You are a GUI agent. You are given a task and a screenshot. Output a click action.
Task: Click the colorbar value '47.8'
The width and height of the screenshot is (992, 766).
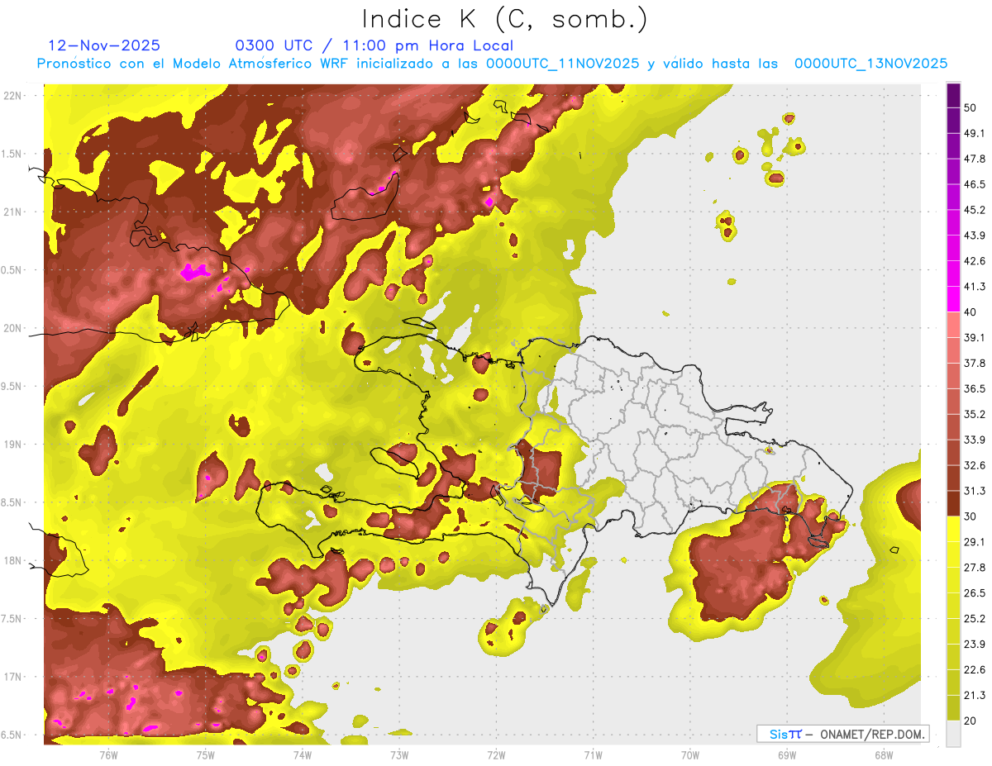[975, 159]
